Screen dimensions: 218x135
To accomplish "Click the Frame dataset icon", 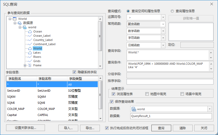I will pyautogui.click(x=30, y=65).
